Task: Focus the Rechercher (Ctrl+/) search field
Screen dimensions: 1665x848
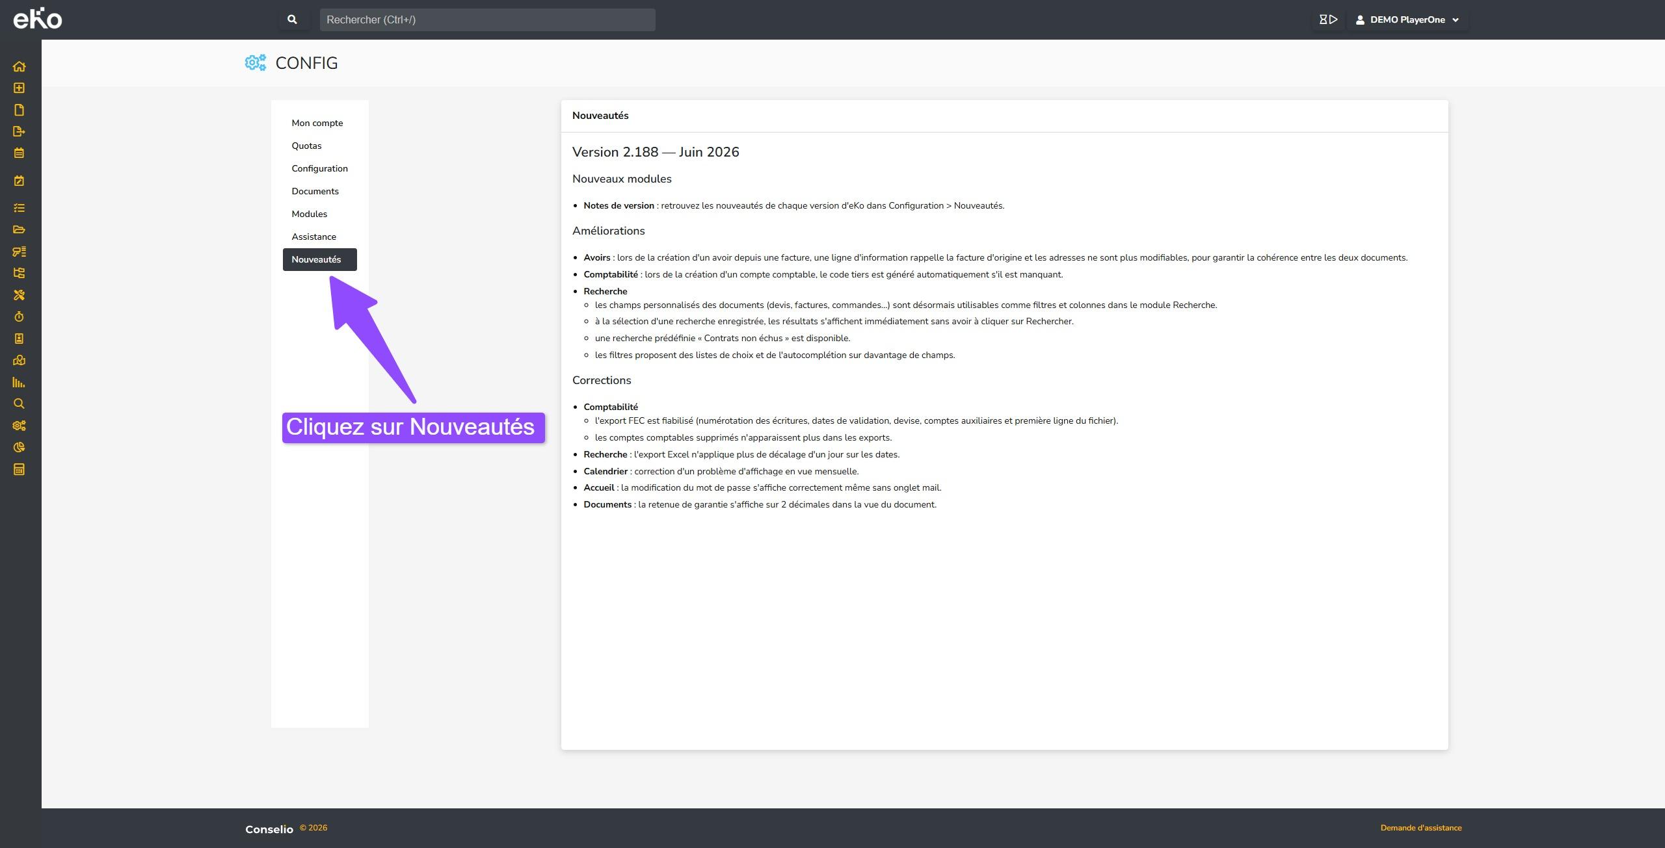Action: pyautogui.click(x=487, y=19)
